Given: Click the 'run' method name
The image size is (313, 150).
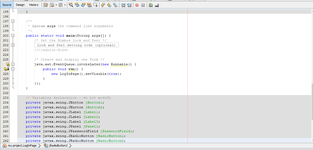Looking at the screenshot, I should click(x=72, y=69).
